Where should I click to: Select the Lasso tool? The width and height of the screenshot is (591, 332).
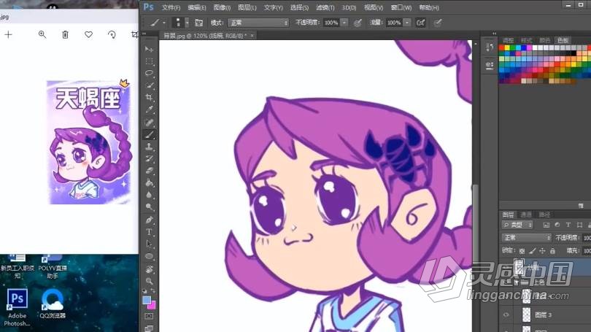click(150, 73)
